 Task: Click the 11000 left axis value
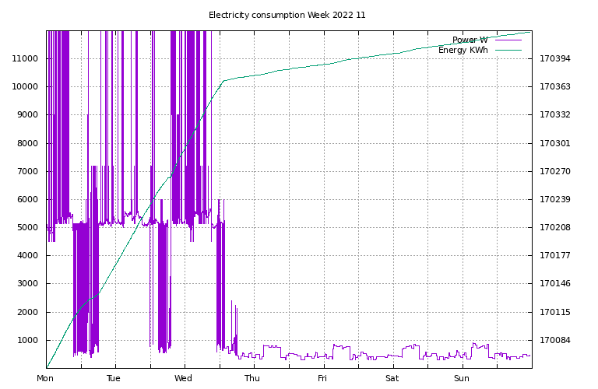(25, 58)
